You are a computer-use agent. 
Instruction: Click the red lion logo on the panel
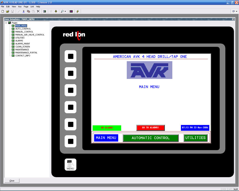(74, 35)
